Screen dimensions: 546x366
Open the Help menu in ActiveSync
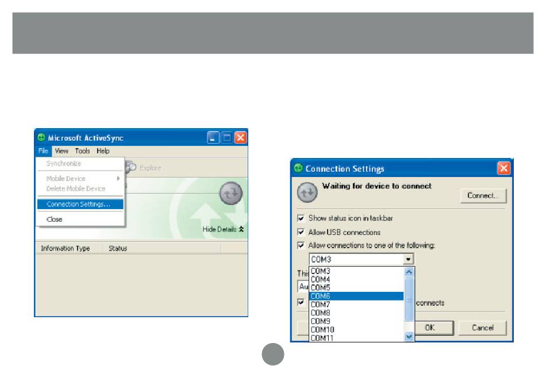(103, 151)
